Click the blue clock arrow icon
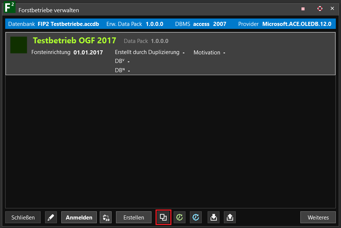 click(196, 217)
